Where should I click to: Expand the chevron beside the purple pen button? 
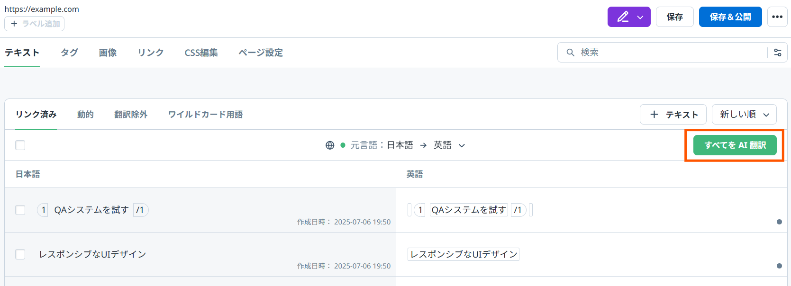(x=640, y=18)
